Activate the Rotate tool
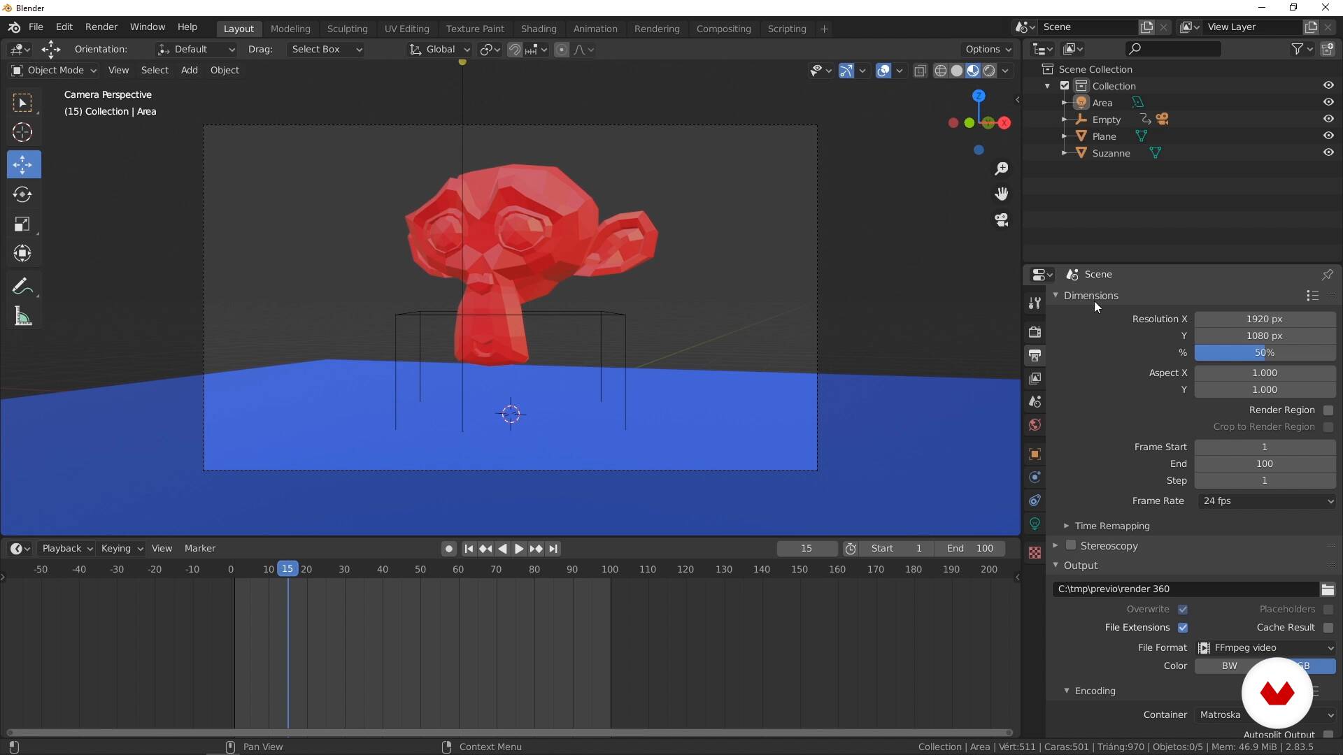This screenshot has width=1343, height=755. (23, 195)
